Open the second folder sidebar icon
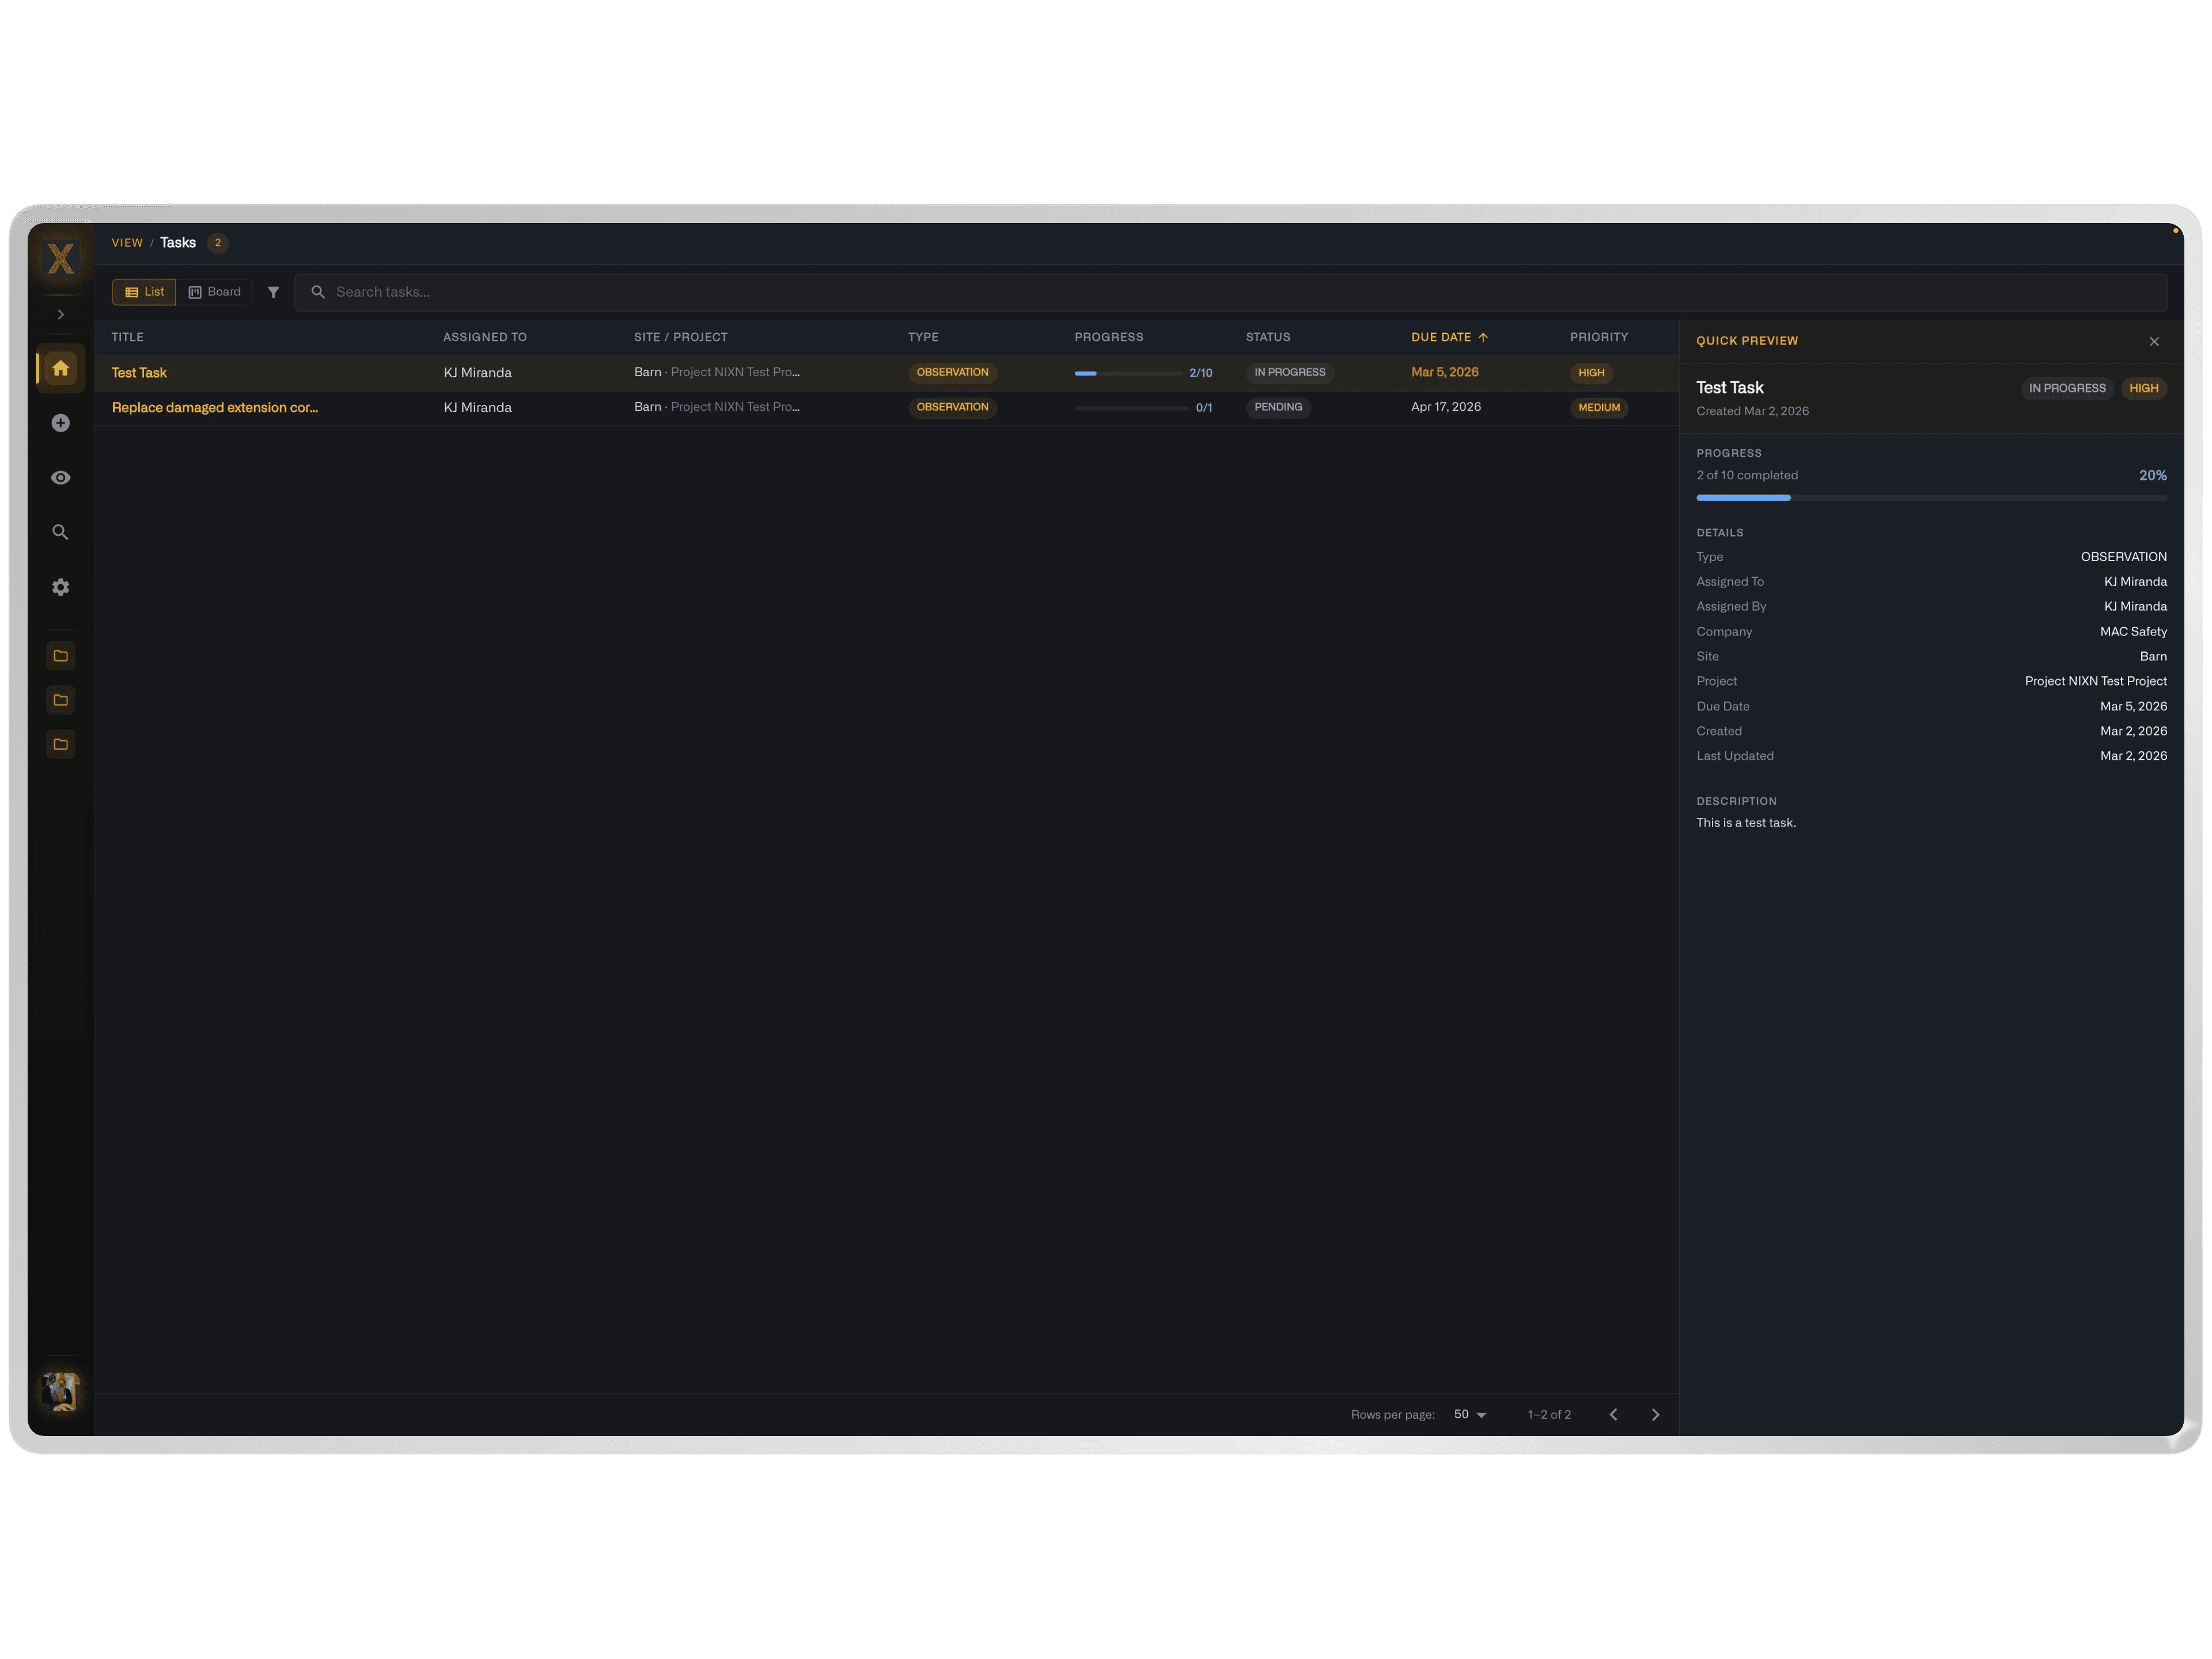This screenshot has width=2212, height=1659. pos(61,700)
